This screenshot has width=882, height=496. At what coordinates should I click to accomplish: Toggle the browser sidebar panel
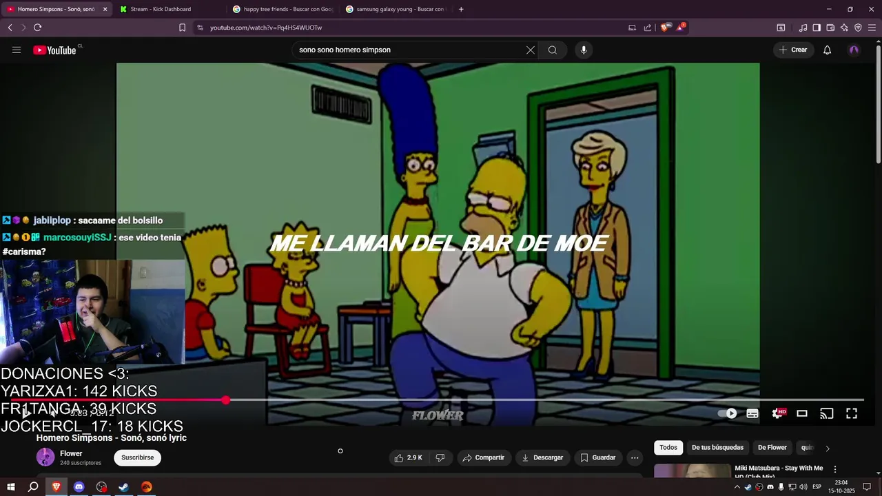point(817,28)
